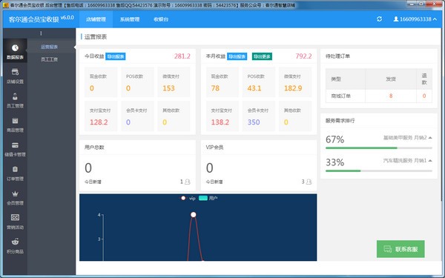
Task: Click monthly 支付宝支付 value 138.2
Action: pos(220,122)
